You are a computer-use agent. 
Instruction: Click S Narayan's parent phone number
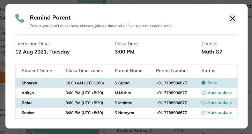pyautogui.click(x=171, y=113)
